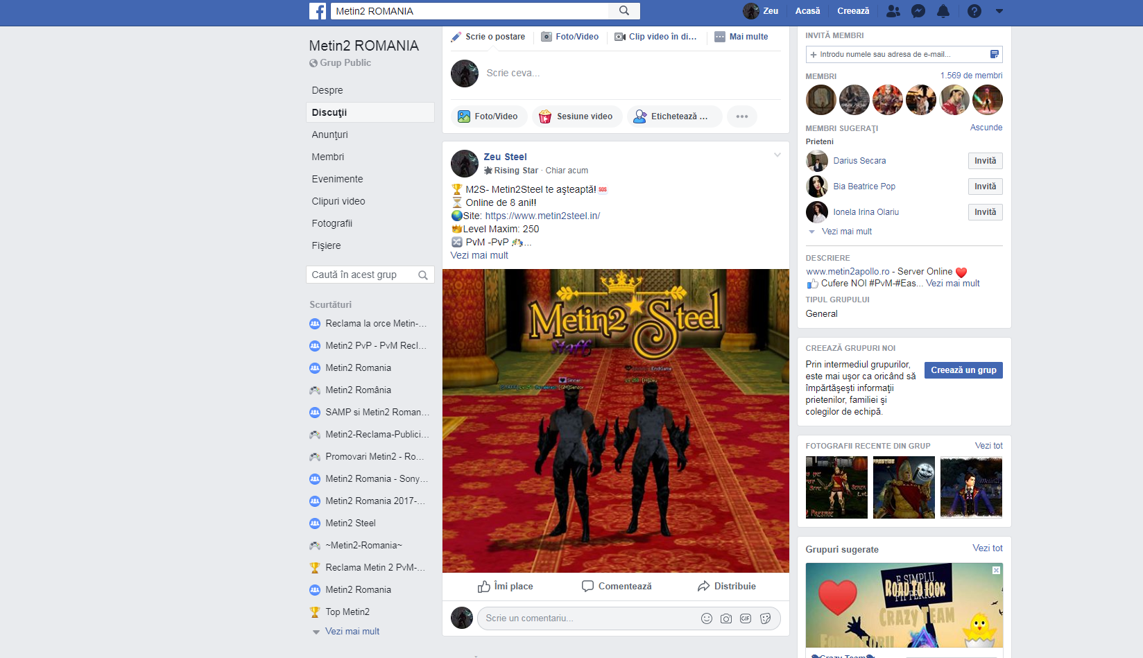Open shortcut Metin2 PvP - PvM Recl

[369, 346]
